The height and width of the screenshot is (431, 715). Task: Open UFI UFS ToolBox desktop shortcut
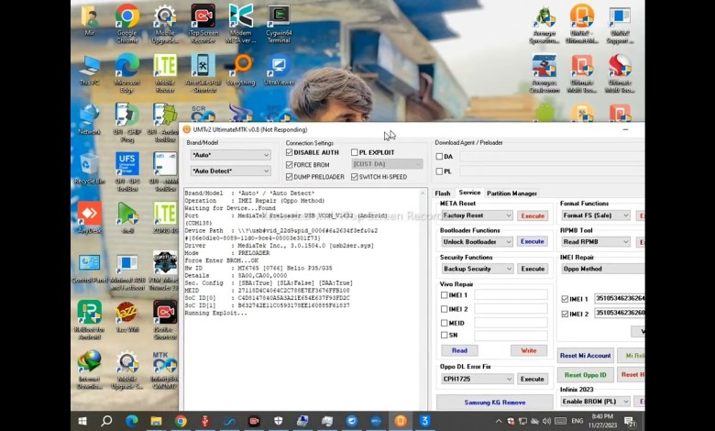tap(127, 171)
